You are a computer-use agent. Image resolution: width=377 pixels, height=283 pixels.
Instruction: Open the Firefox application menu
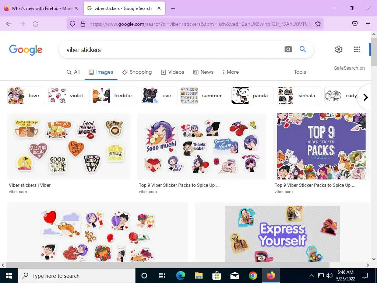tap(368, 24)
